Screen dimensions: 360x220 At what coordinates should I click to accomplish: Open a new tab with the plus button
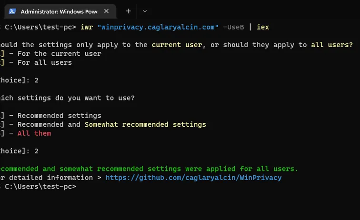point(128,11)
